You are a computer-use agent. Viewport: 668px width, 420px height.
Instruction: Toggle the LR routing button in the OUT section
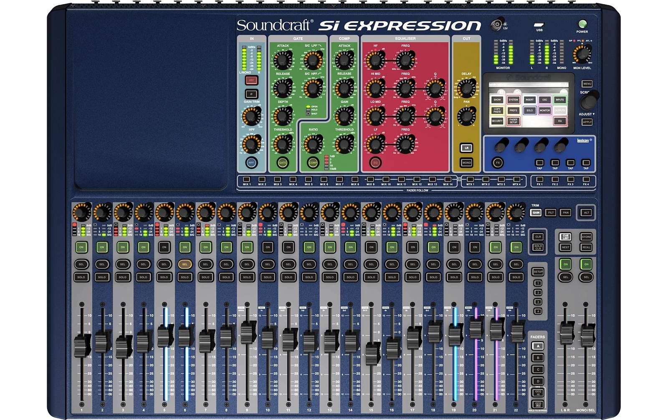point(466,148)
